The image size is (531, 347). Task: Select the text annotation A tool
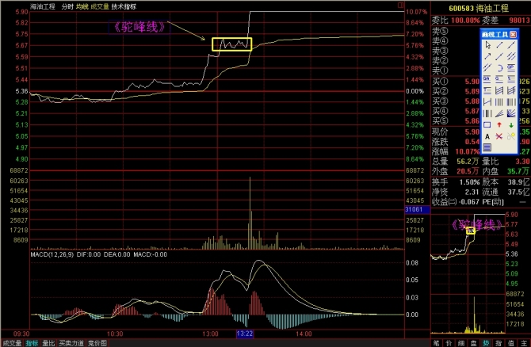click(487, 136)
